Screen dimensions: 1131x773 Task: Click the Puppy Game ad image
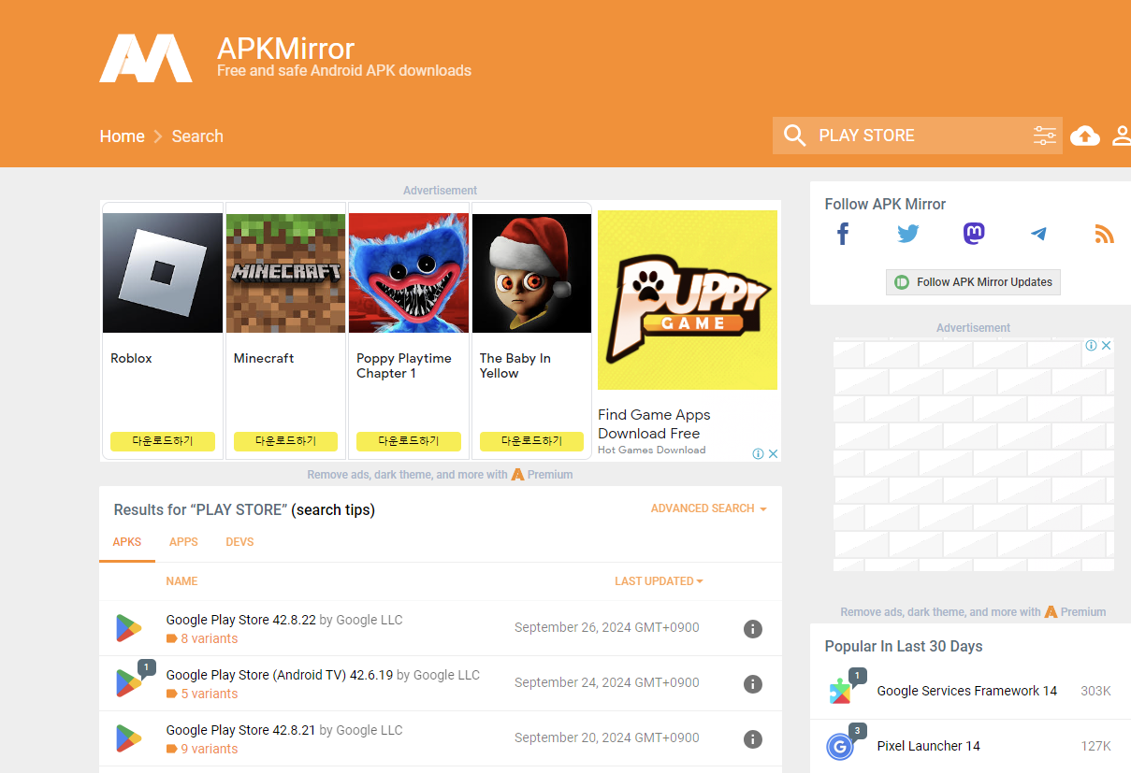coord(688,300)
